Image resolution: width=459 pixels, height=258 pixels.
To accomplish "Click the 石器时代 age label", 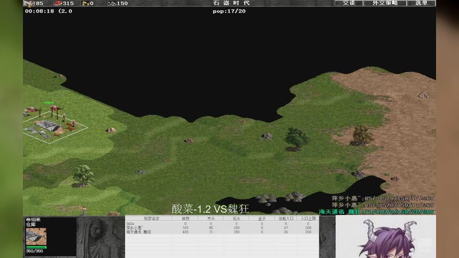I will click(231, 3).
